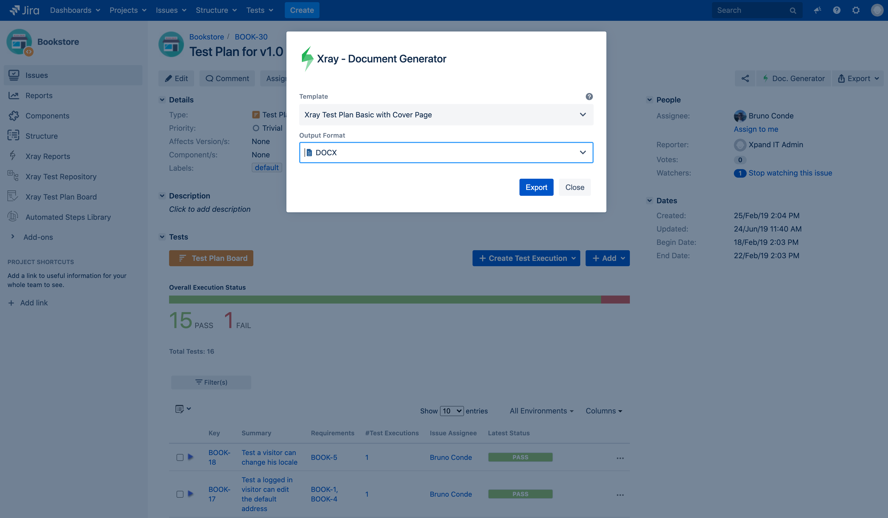Open the Projects menu
The height and width of the screenshot is (518, 888).
tap(128, 10)
